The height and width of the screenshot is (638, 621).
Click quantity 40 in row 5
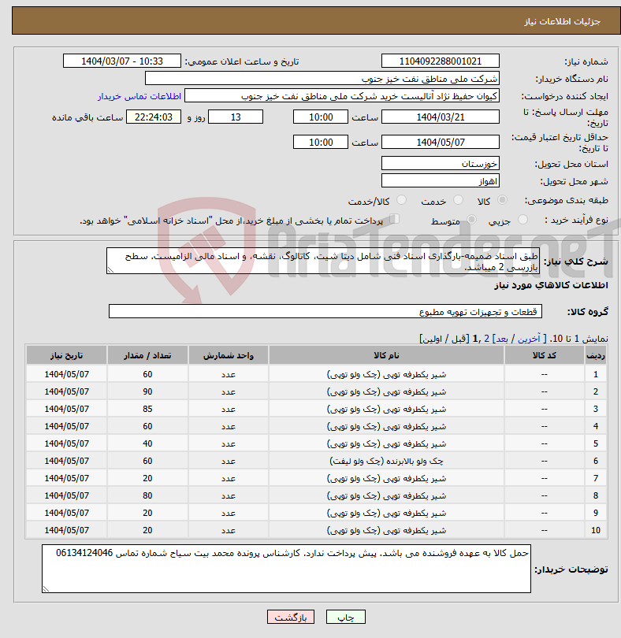[147, 443]
